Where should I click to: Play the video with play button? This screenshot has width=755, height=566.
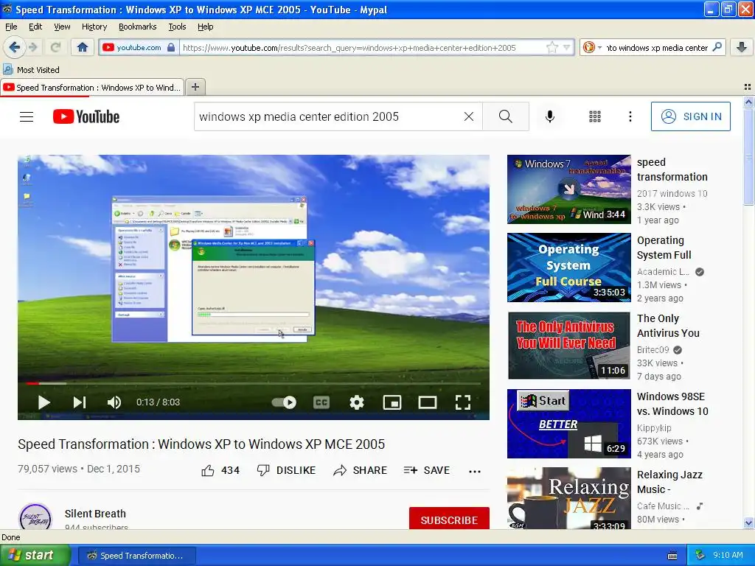[44, 402]
